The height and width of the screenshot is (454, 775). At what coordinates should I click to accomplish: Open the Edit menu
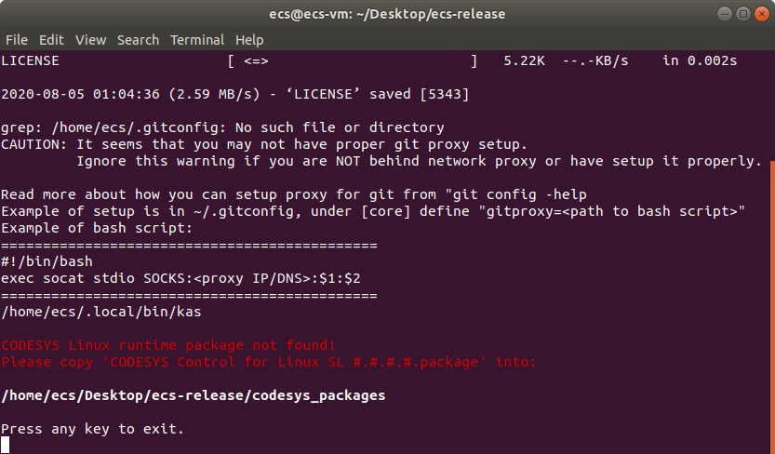point(51,40)
